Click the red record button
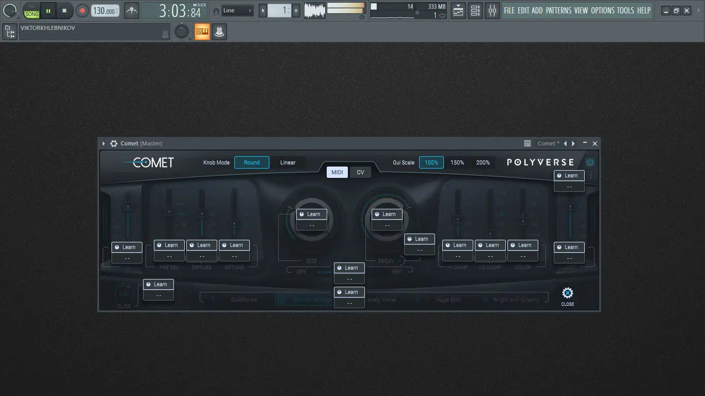Screen dimensions: 705x396 82,10
